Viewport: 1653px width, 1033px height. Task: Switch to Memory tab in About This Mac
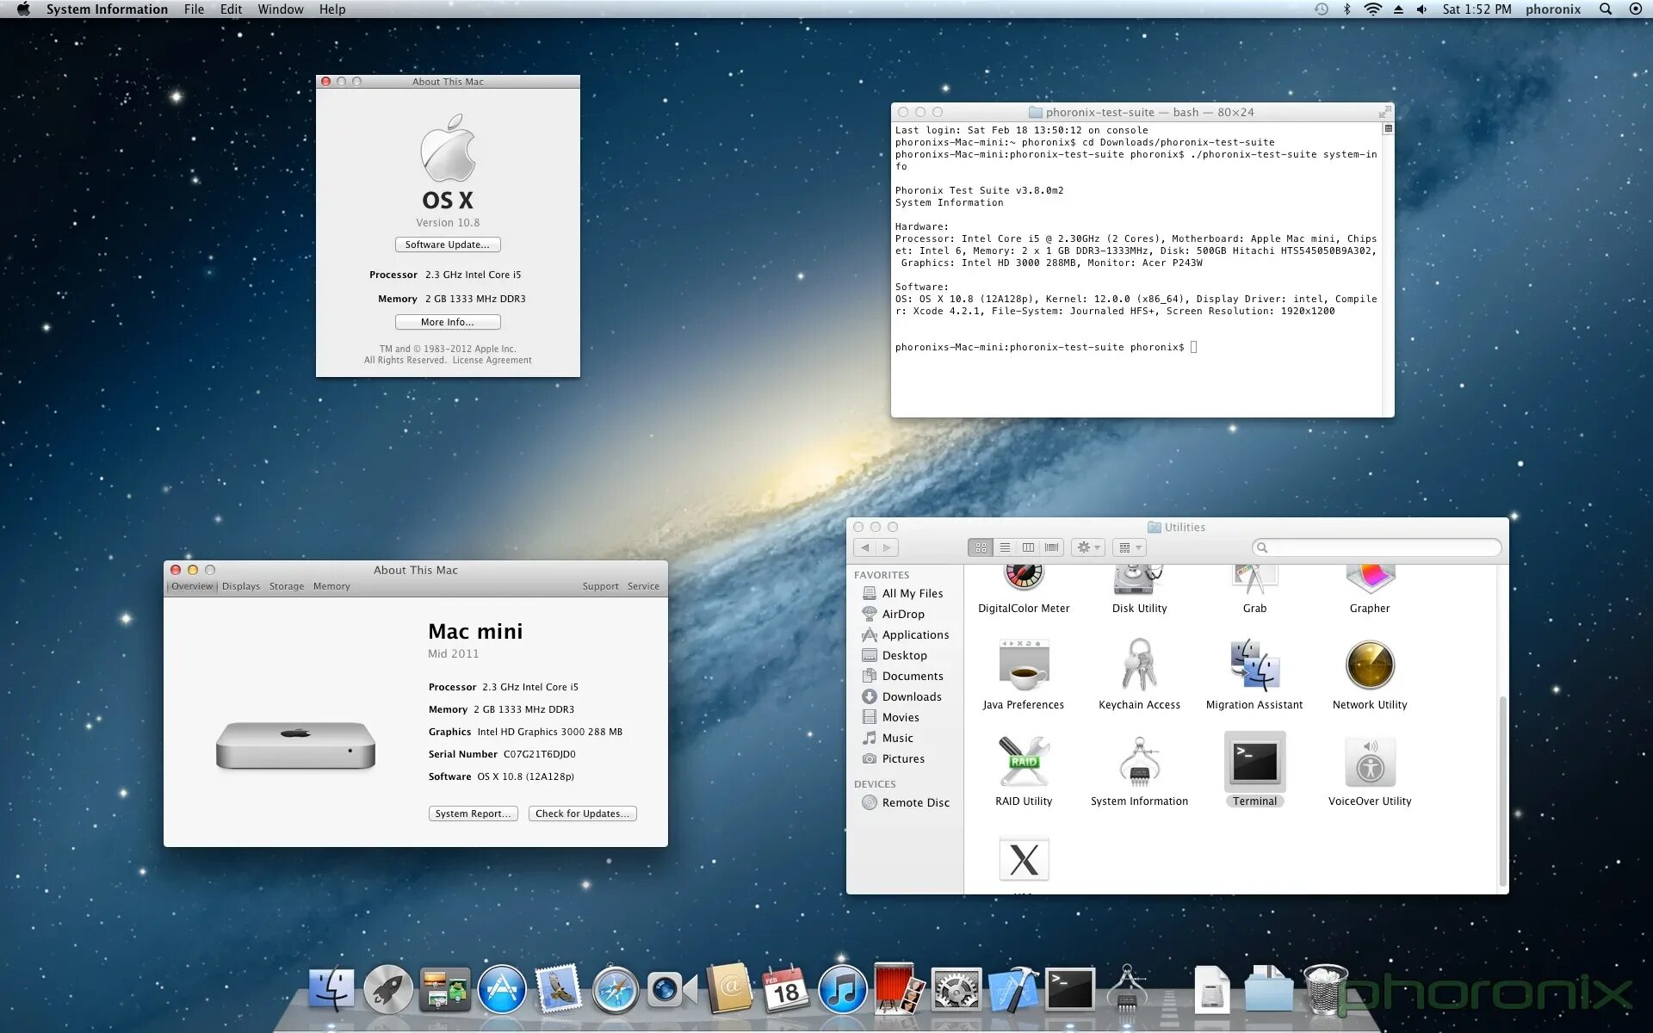point(331,586)
